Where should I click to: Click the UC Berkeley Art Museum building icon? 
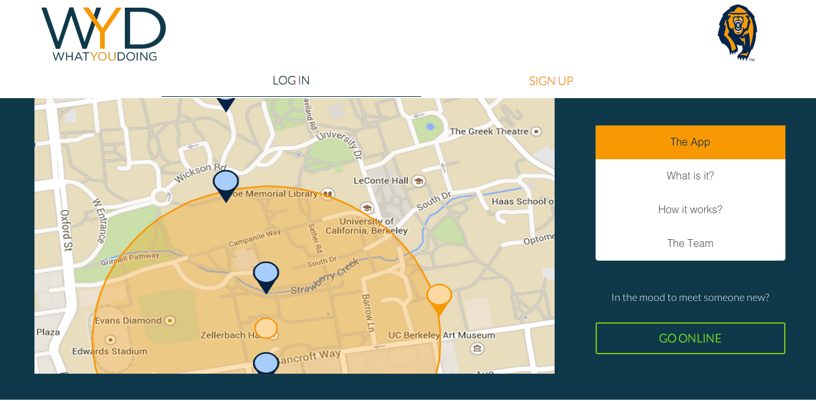[477, 349]
